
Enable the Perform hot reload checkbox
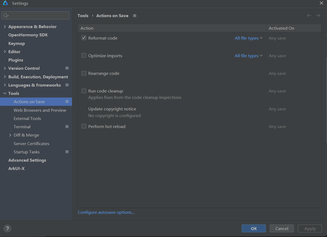pyautogui.click(x=84, y=126)
